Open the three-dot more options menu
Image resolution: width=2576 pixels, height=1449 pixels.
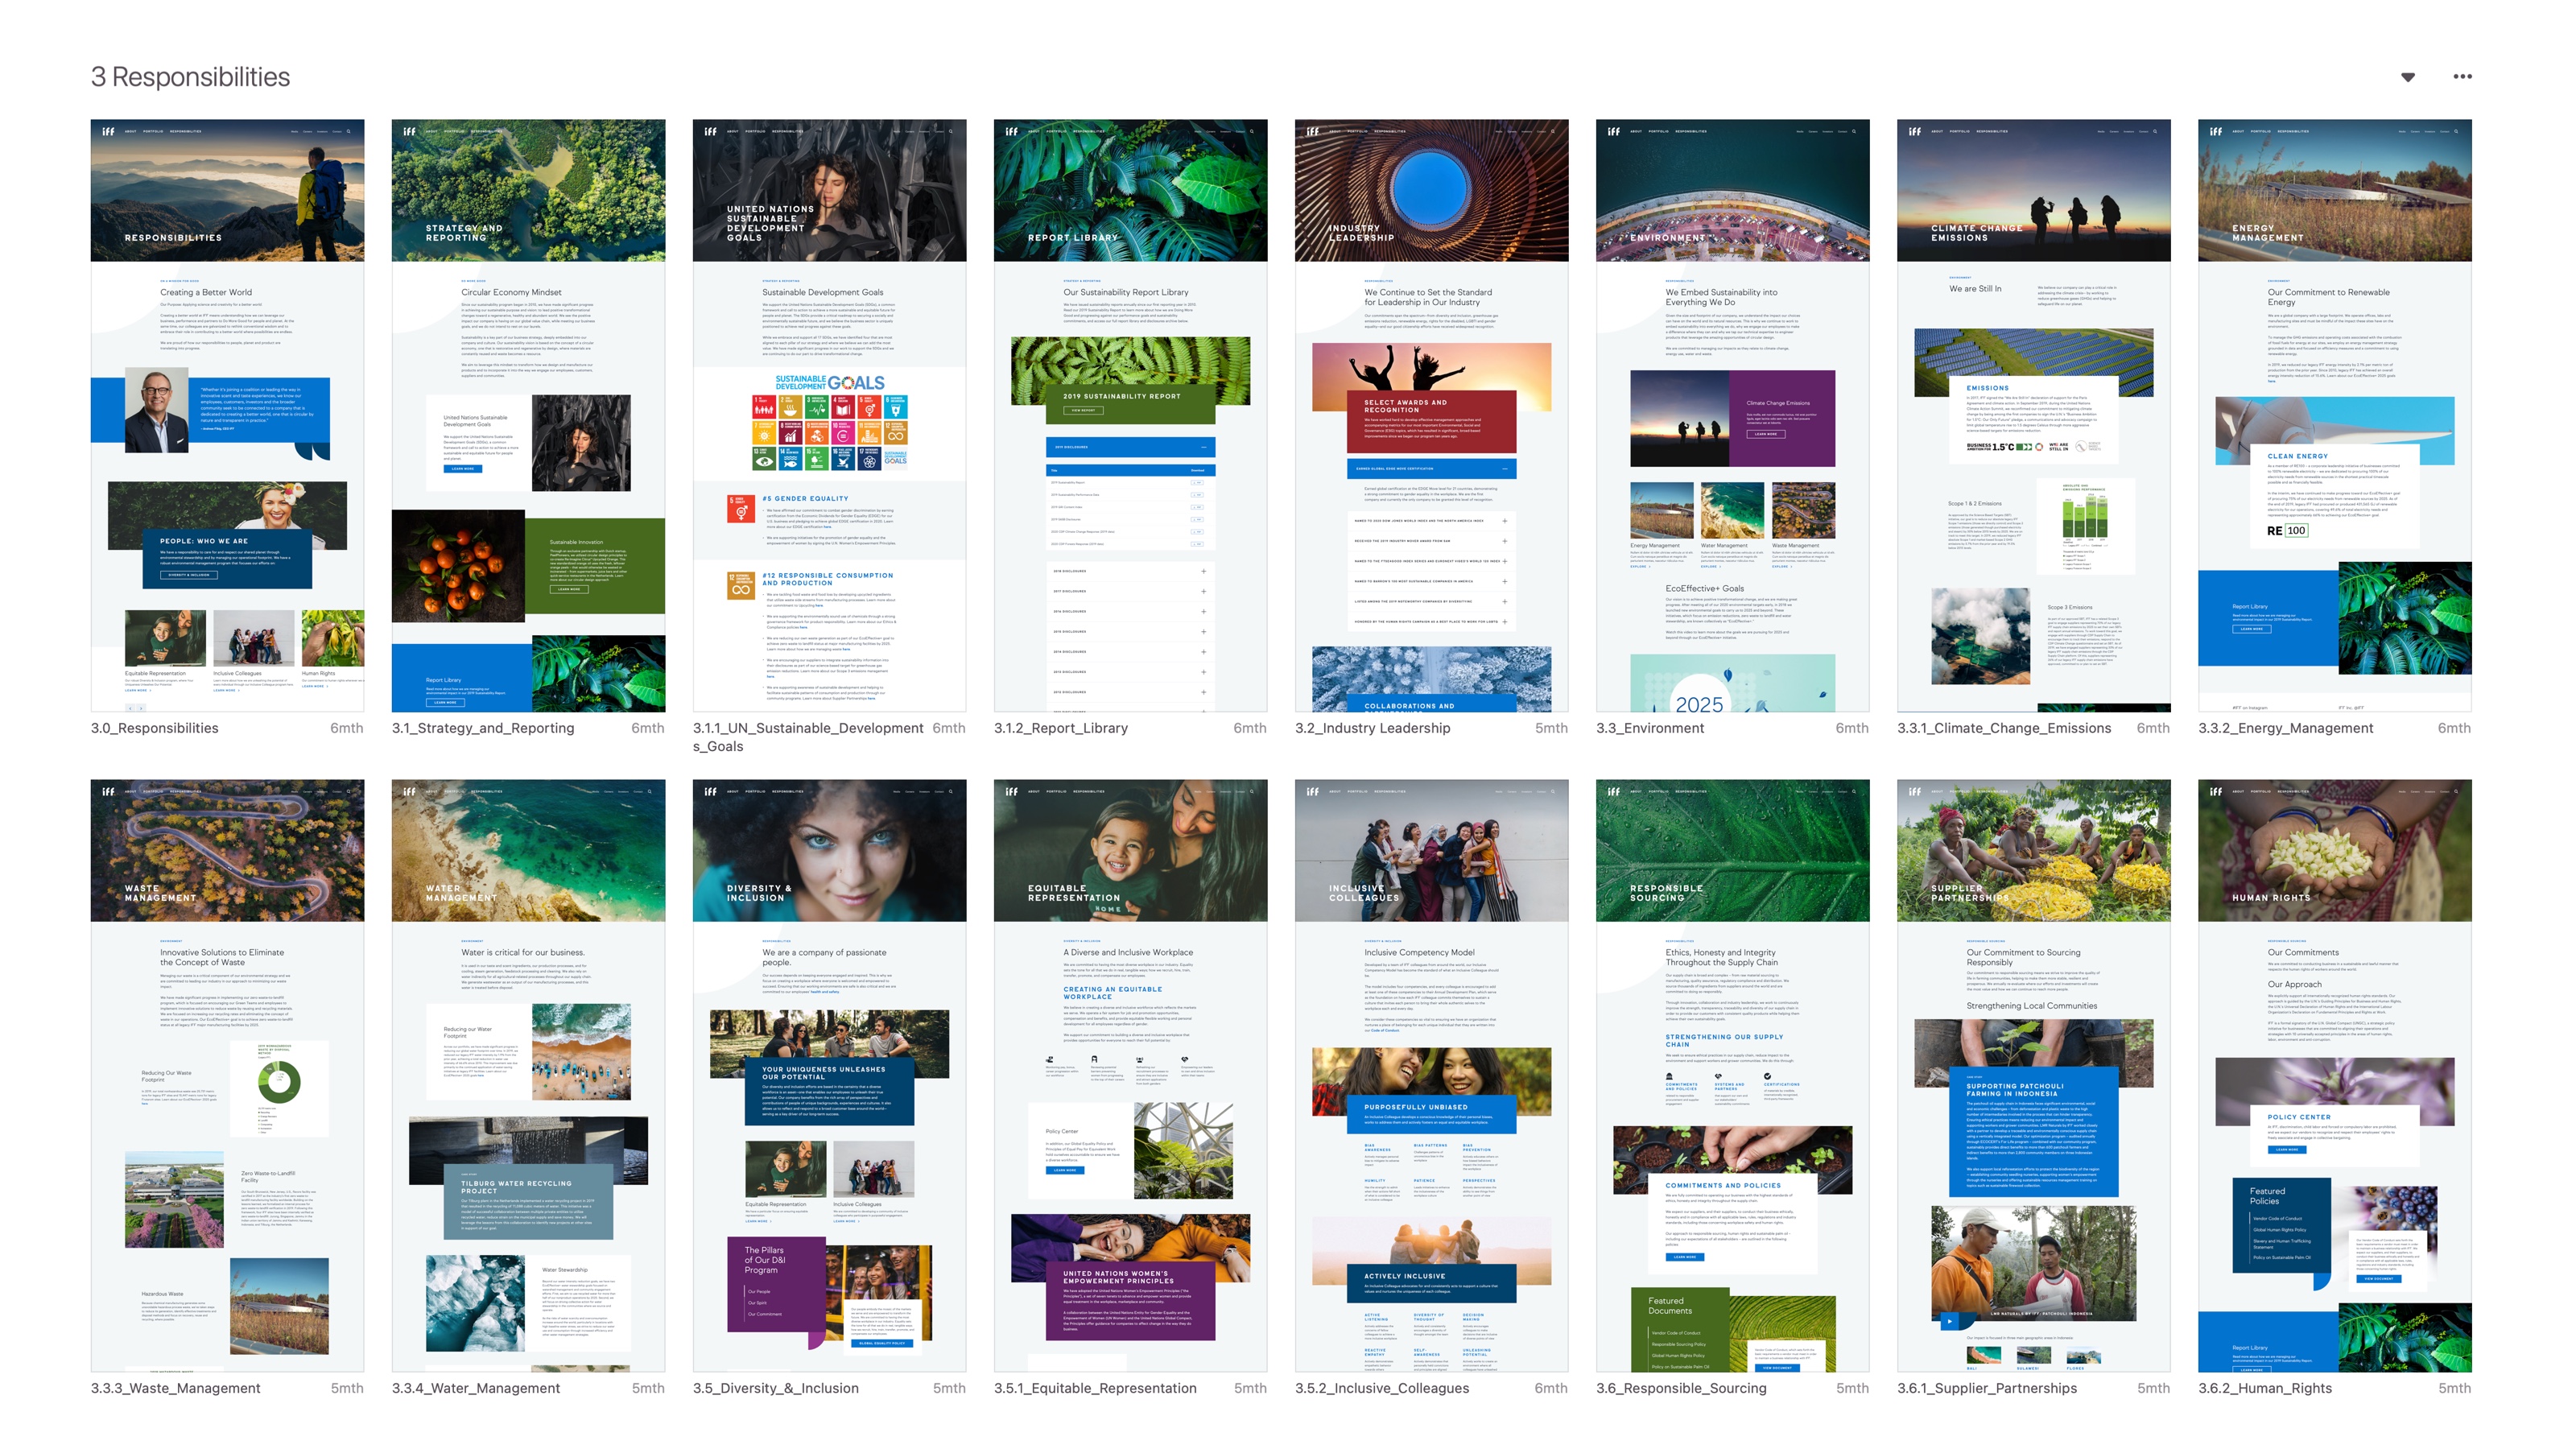2462,77
